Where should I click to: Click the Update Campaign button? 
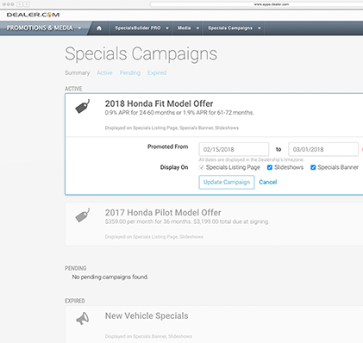click(x=227, y=182)
